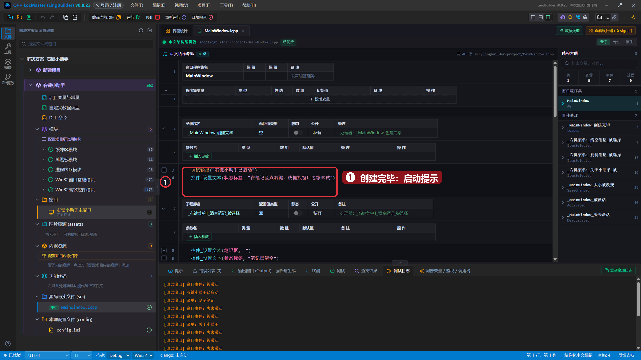Click the terminal prompt icon

[607, 17]
